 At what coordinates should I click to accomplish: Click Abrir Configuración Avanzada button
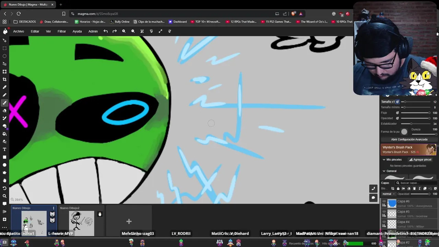409,140
